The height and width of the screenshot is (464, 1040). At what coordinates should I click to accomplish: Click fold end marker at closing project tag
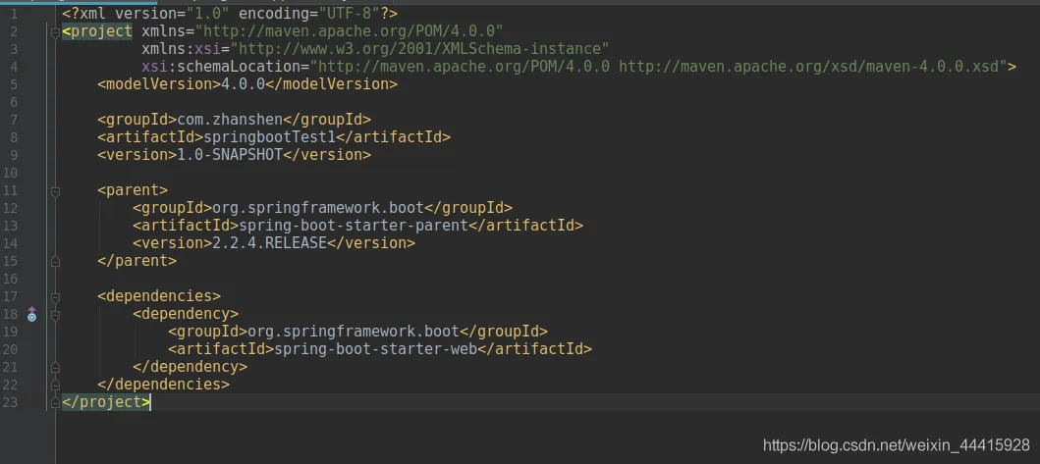55,402
